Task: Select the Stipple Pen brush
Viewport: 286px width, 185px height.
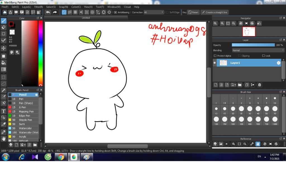Action: [23, 120]
